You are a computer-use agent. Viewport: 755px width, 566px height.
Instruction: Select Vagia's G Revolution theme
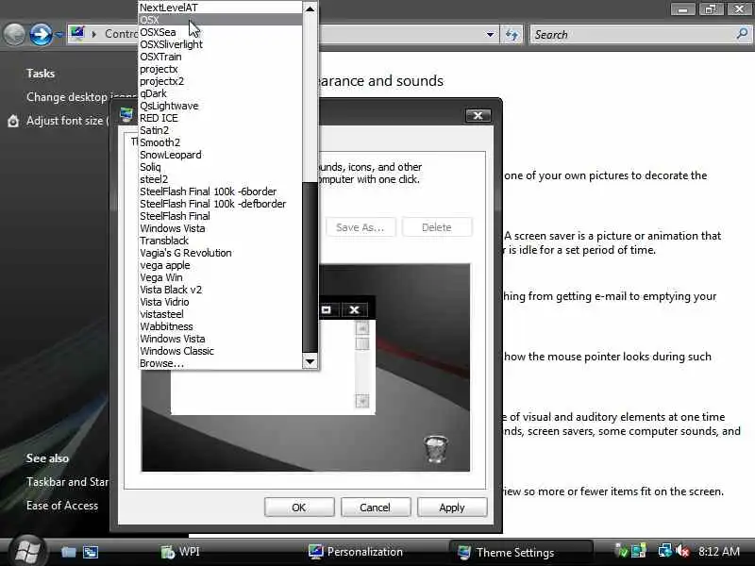221,253
